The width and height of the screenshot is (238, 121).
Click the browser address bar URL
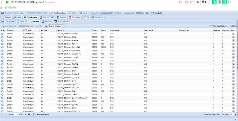point(29,2)
